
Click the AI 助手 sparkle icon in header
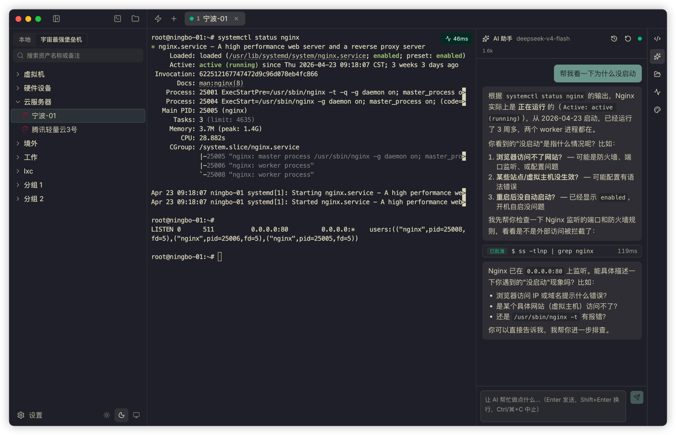(x=486, y=39)
